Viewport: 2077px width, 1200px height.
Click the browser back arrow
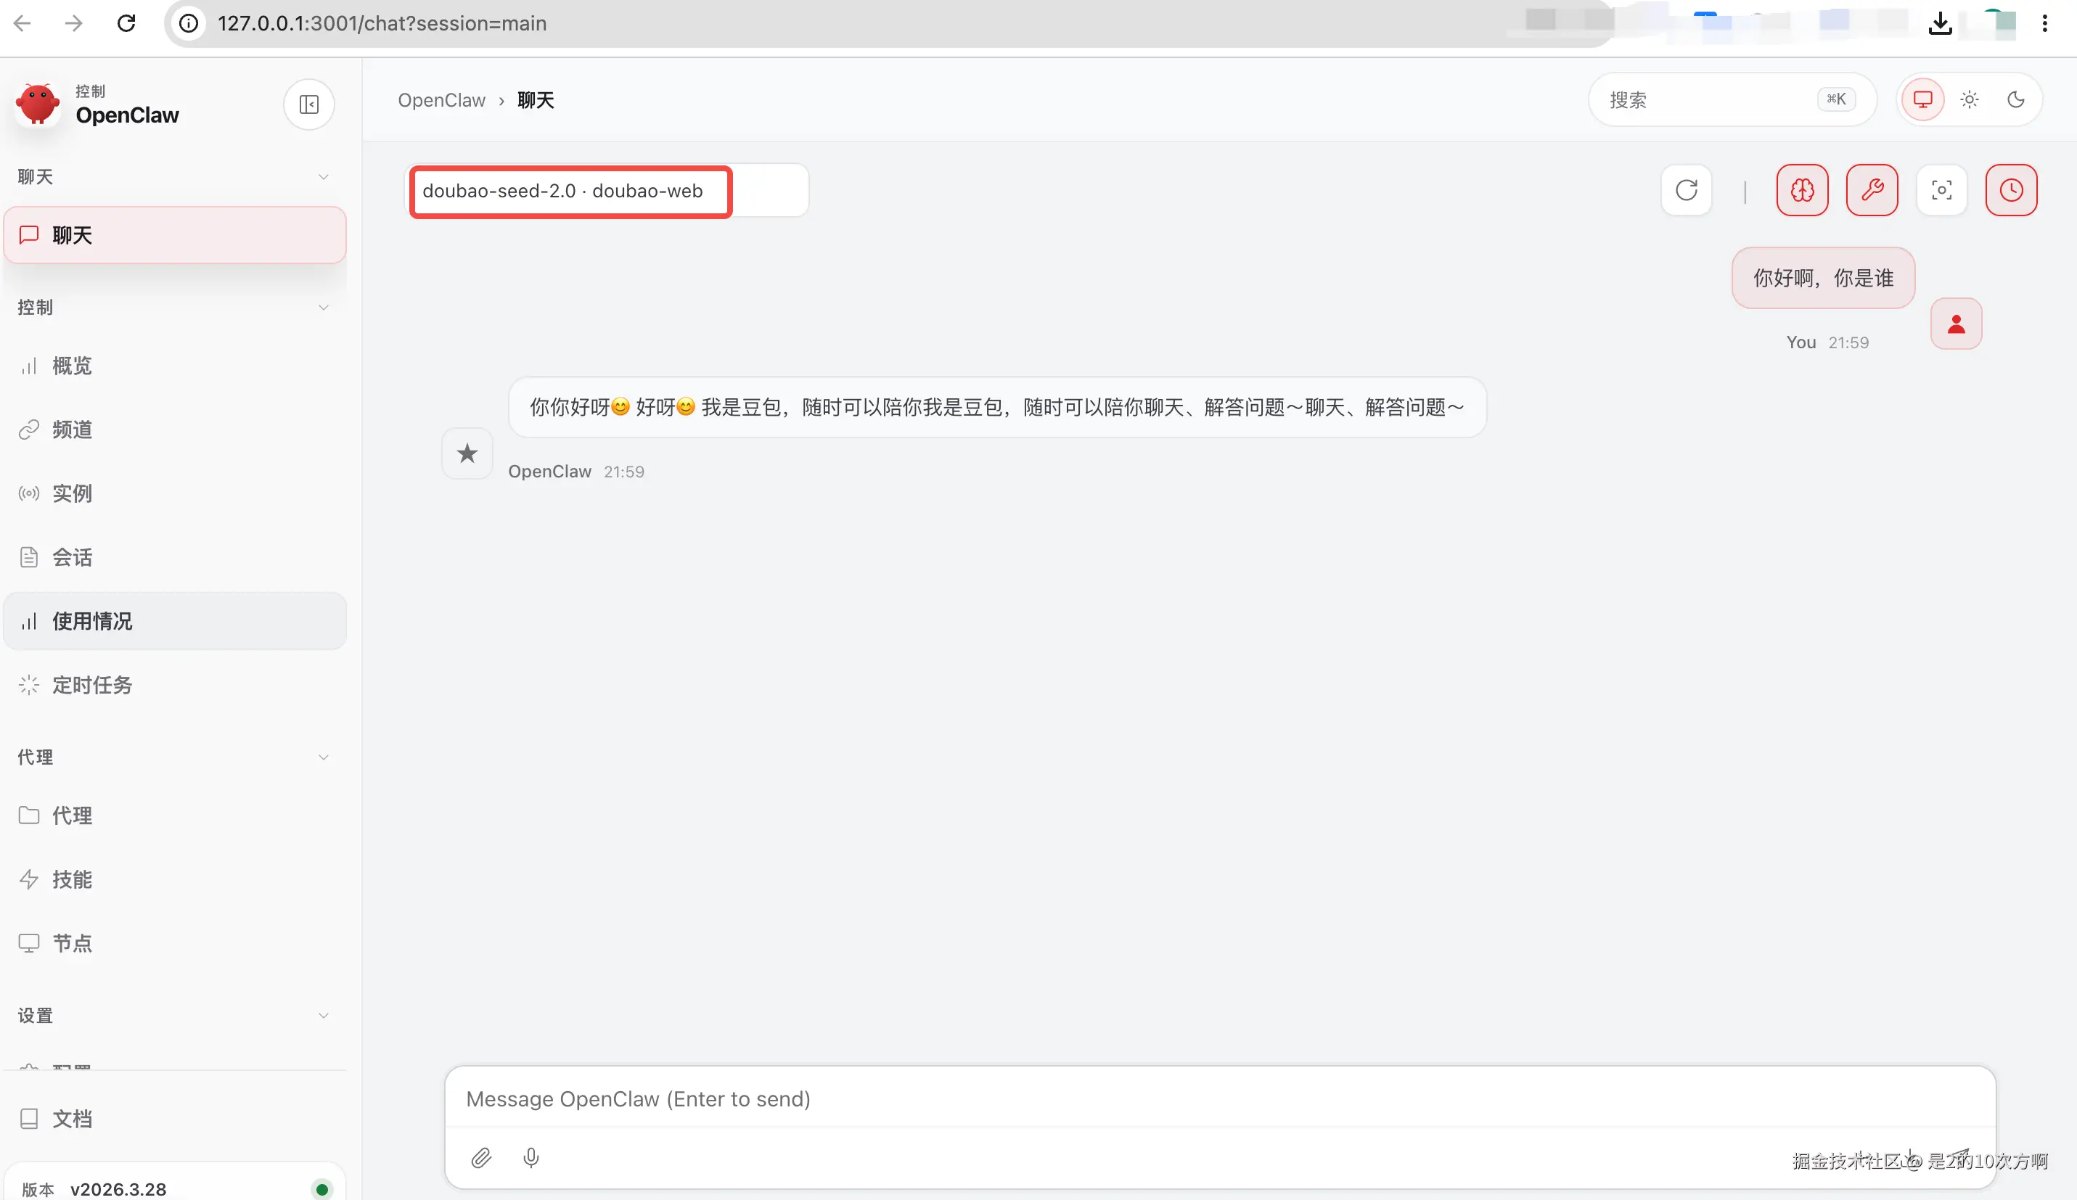point(22,23)
